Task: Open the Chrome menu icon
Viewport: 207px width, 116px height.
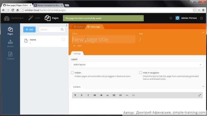Action: (x=203, y=10)
